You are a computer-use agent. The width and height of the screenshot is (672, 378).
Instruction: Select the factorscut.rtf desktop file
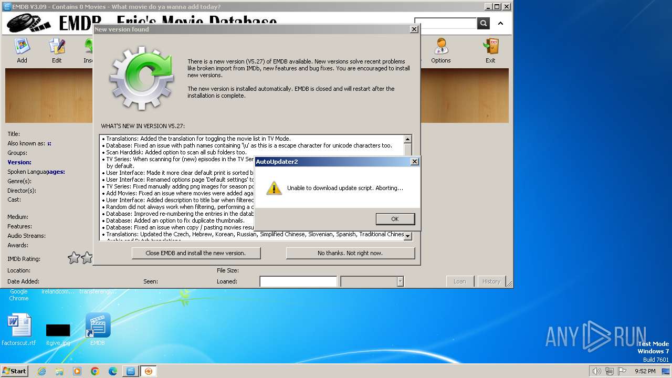click(x=19, y=329)
